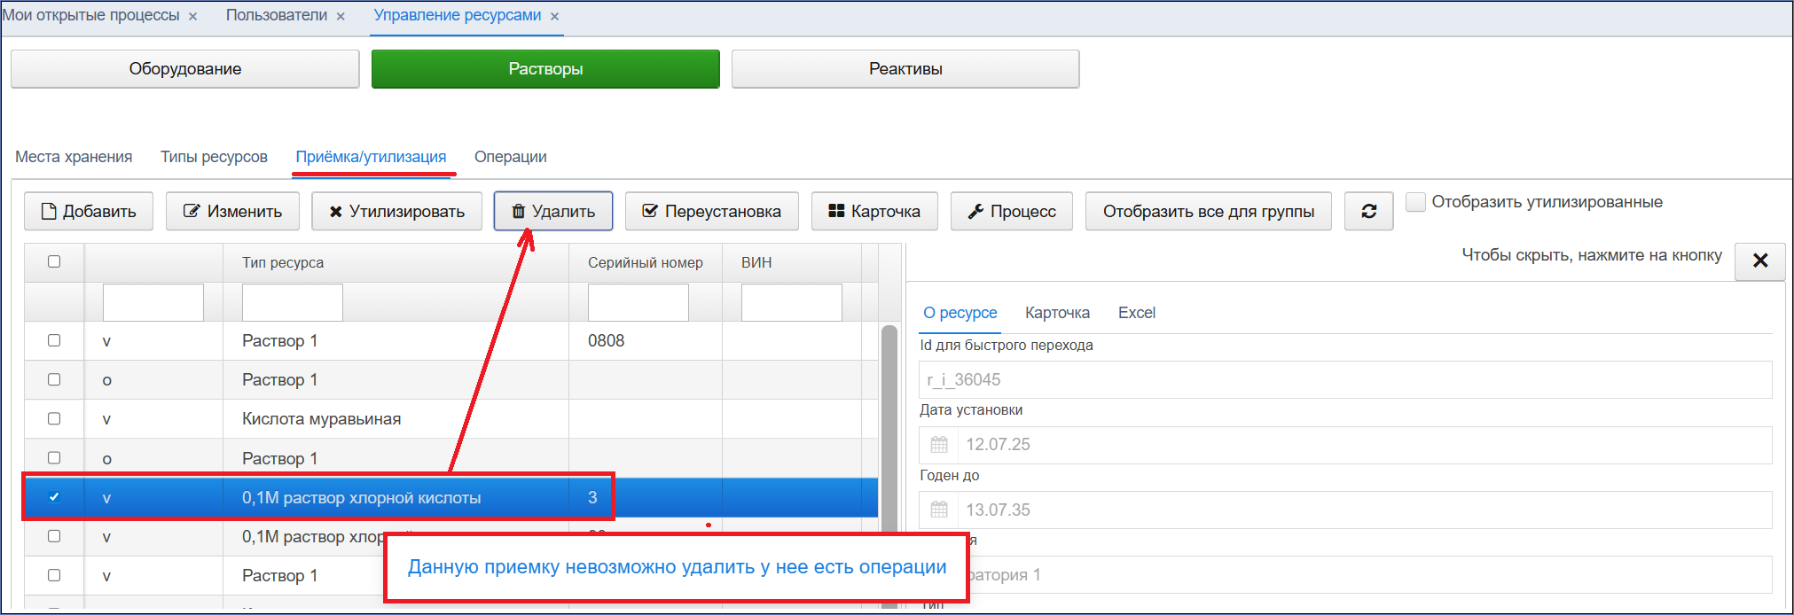Open calendar icon for Годен до
Viewport: 1794px width, 615px height.
pos(939,510)
